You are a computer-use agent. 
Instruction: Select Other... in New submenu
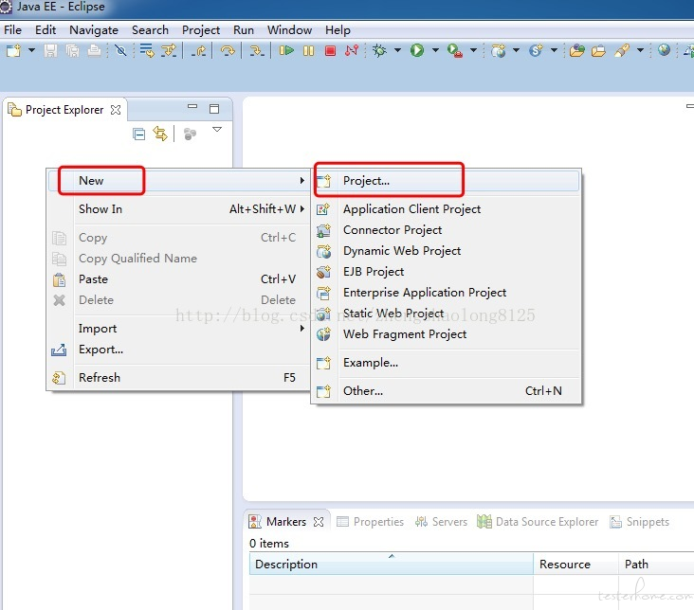447,391
